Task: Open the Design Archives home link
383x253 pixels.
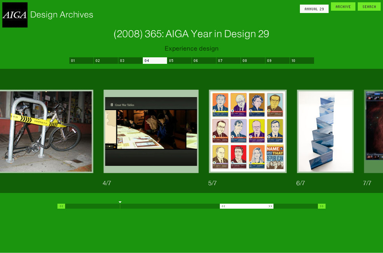Action: point(62,15)
